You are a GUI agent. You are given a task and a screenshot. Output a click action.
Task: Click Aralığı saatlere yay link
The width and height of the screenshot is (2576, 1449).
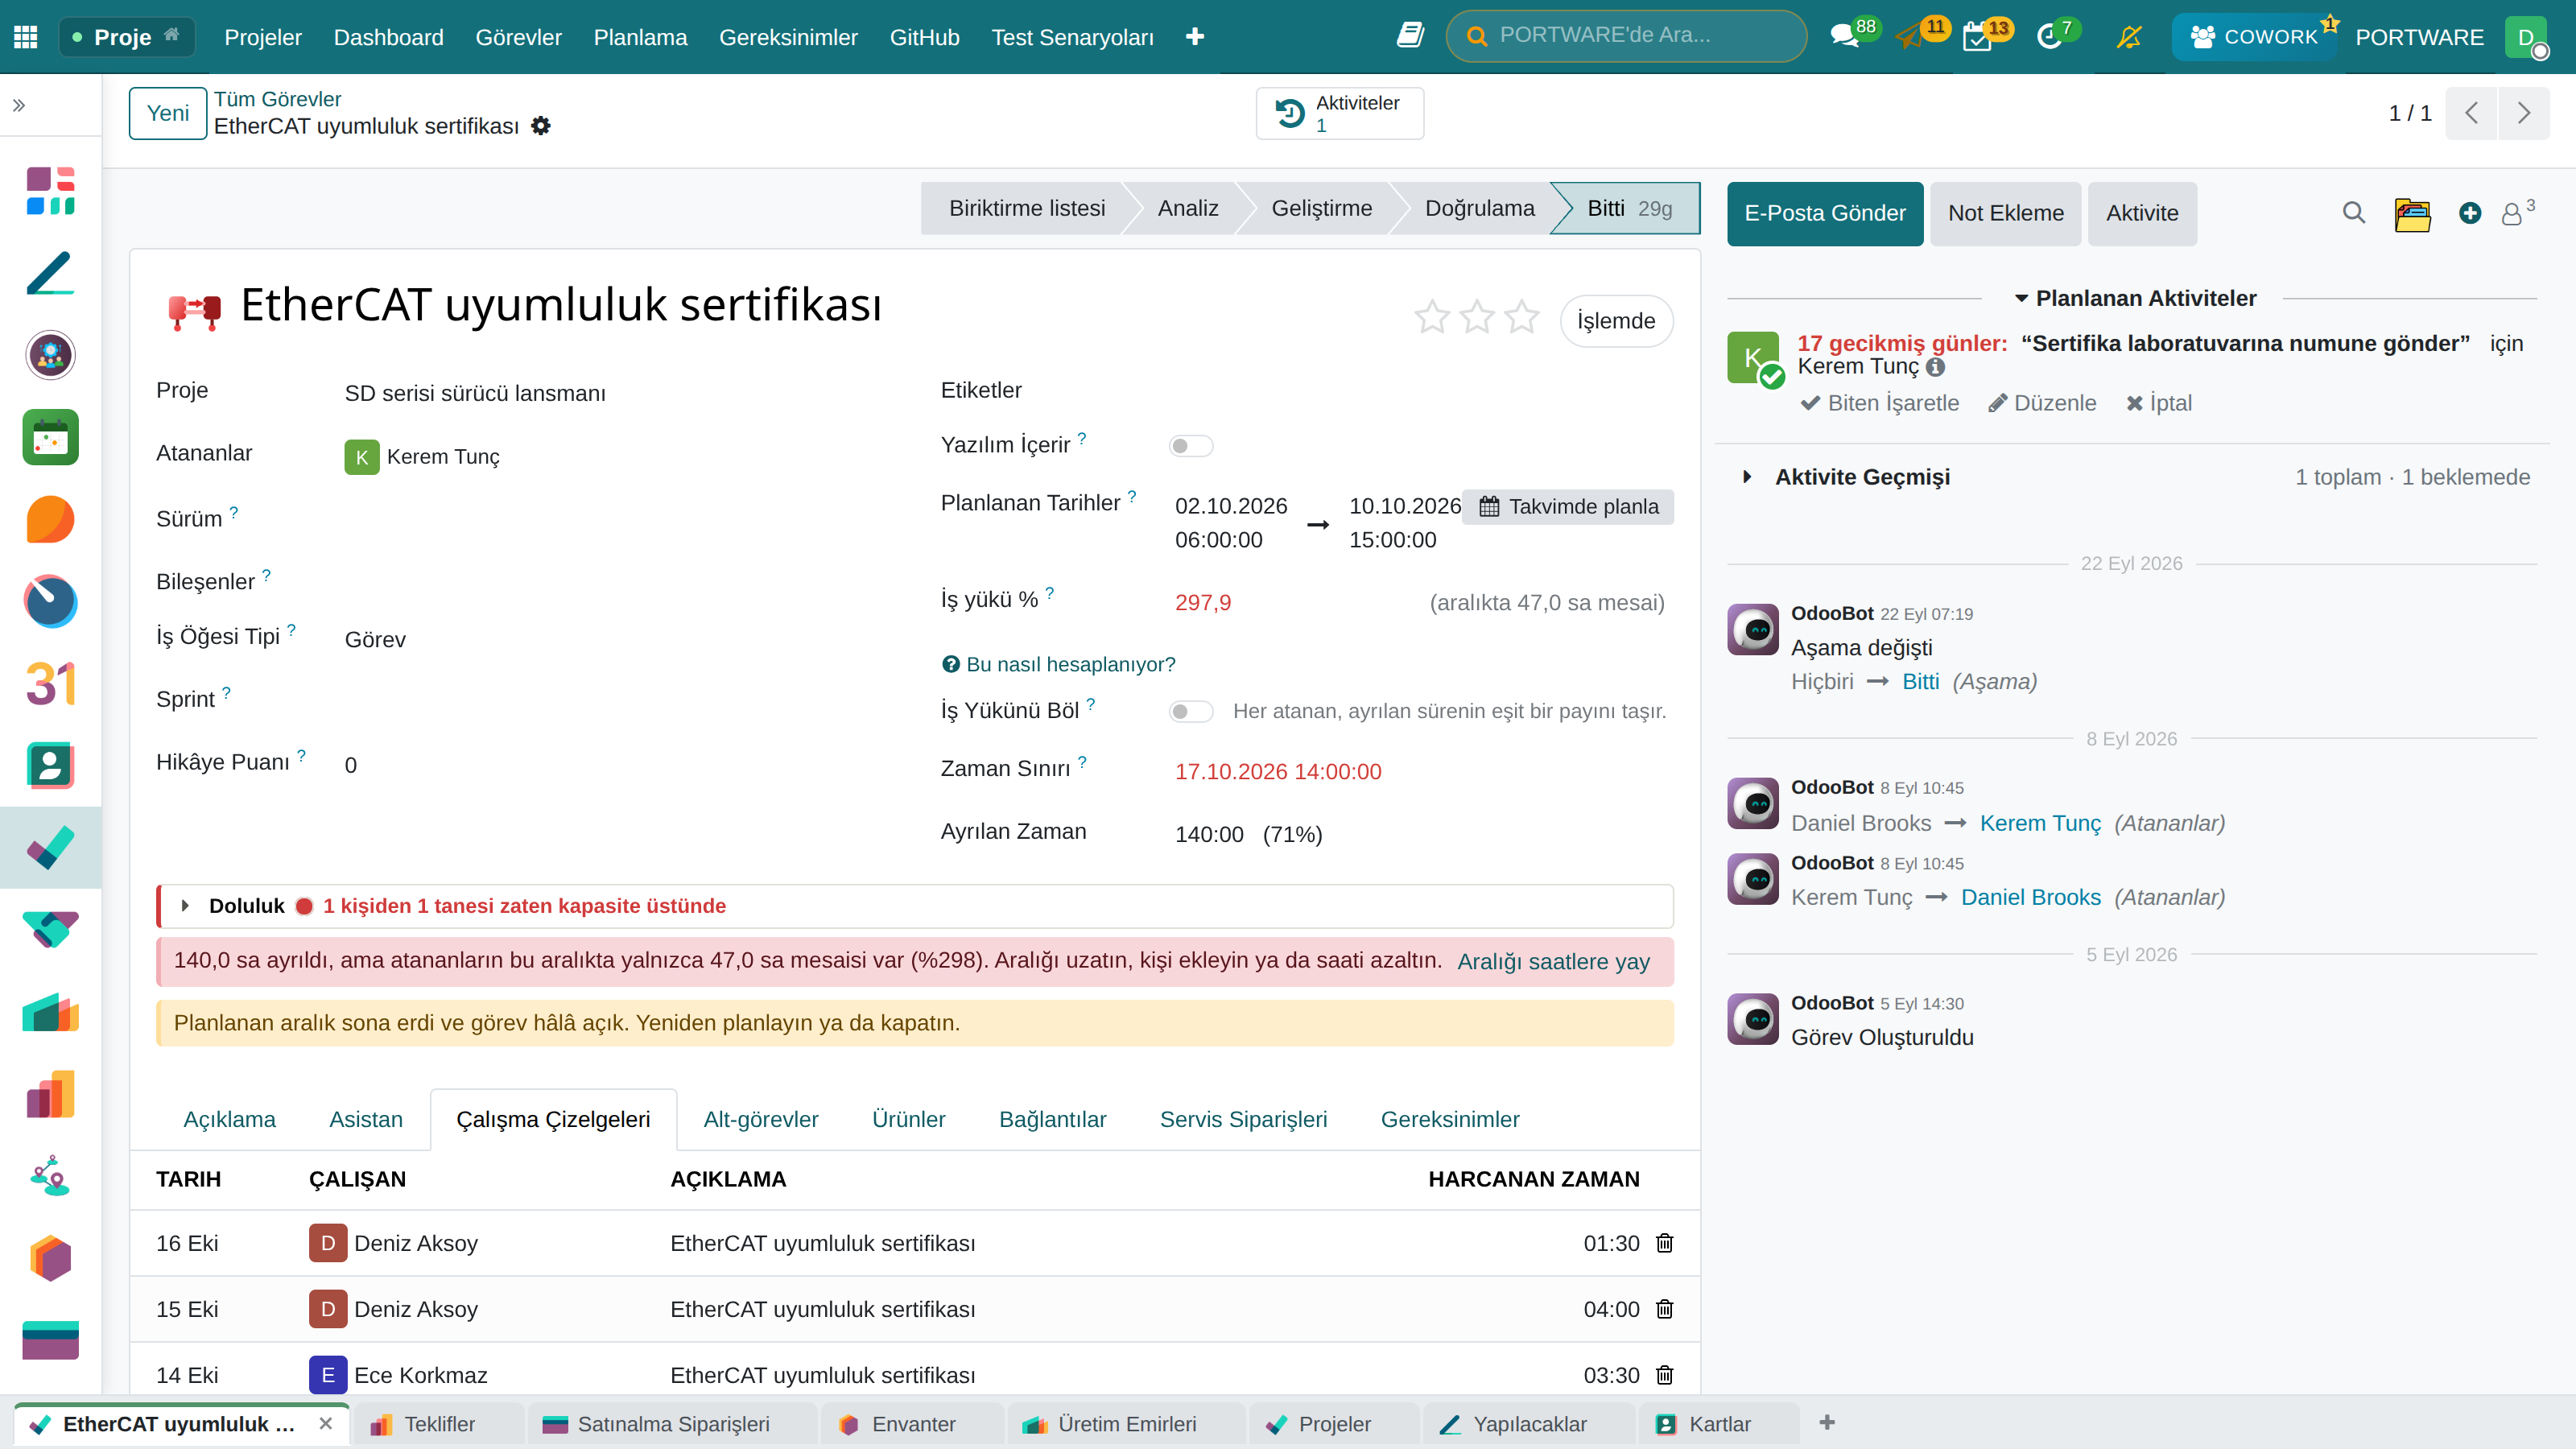pyautogui.click(x=1553, y=961)
